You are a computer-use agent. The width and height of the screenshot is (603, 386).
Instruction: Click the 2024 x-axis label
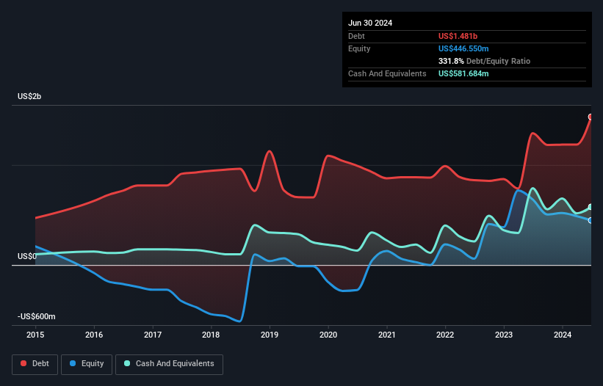pos(563,335)
